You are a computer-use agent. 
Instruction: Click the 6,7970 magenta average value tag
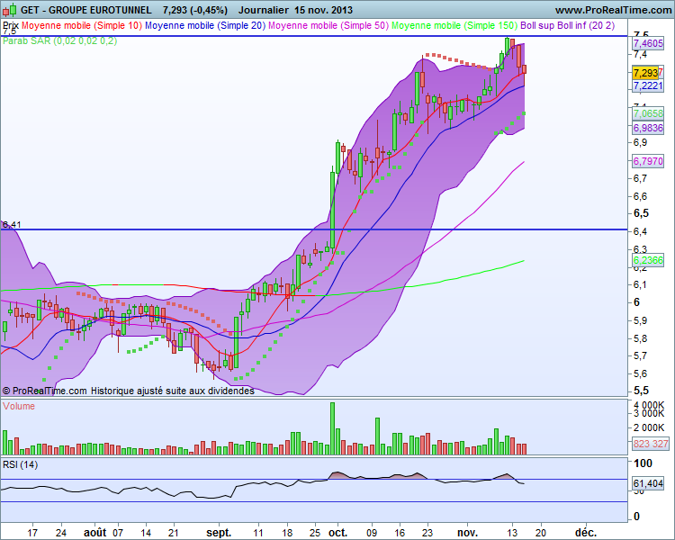point(648,161)
